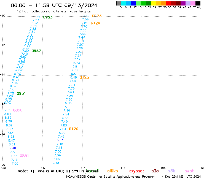Viewport: 204px width, 179px height.
Task: Select wave height value 7.39
Action: [x=86, y=16]
